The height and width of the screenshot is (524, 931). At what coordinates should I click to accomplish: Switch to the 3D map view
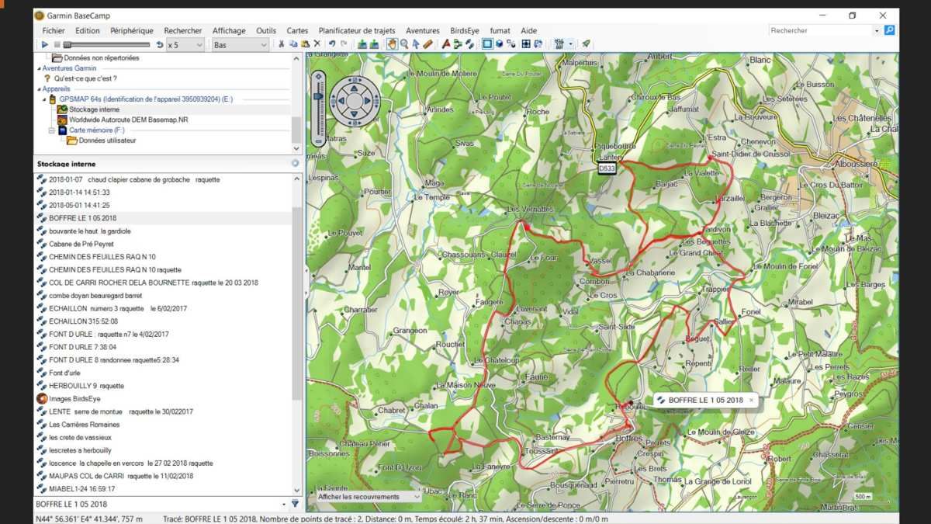[x=499, y=44]
